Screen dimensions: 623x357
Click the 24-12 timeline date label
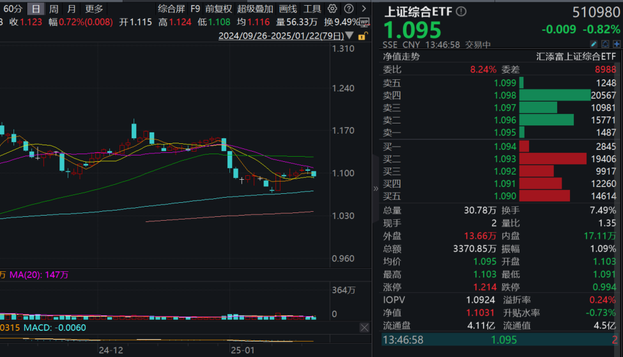pos(111,350)
